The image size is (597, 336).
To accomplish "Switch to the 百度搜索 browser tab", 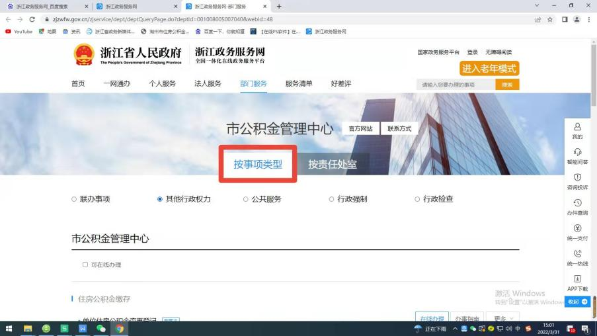I will coord(48,7).
